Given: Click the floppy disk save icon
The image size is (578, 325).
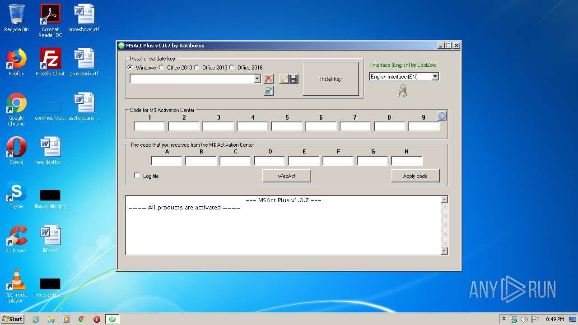Looking at the screenshot, I should pyautogui.click(x=294, y=79).
